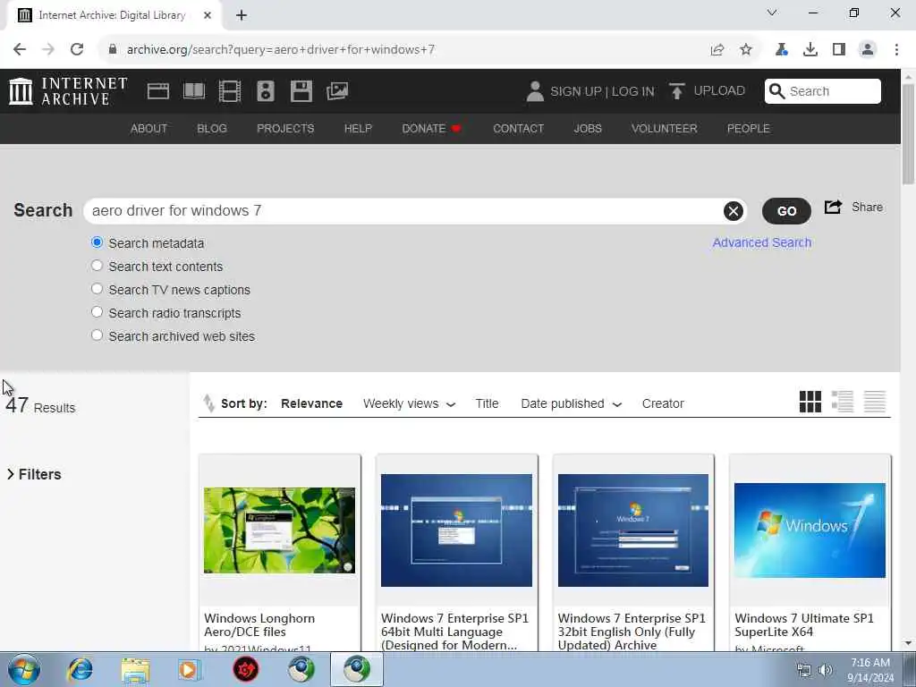Share this page from address bar icon
The width and height of the screenshot is (916, 687).
[x=717, y=50]
